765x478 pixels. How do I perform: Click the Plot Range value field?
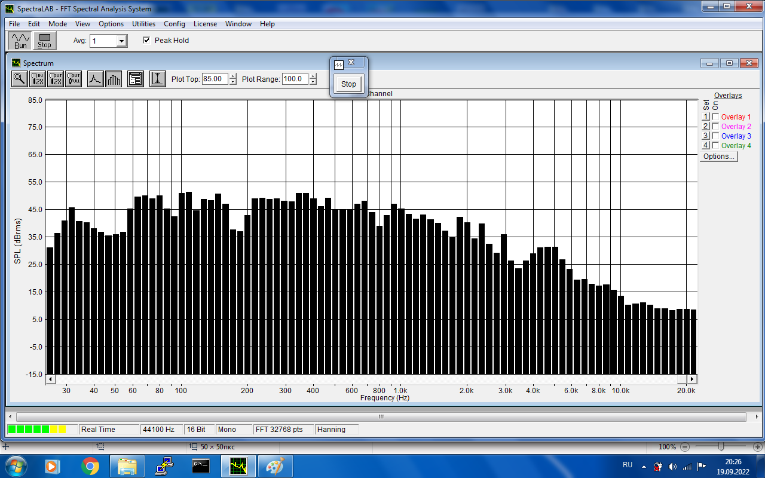click(x=295, y=79)
